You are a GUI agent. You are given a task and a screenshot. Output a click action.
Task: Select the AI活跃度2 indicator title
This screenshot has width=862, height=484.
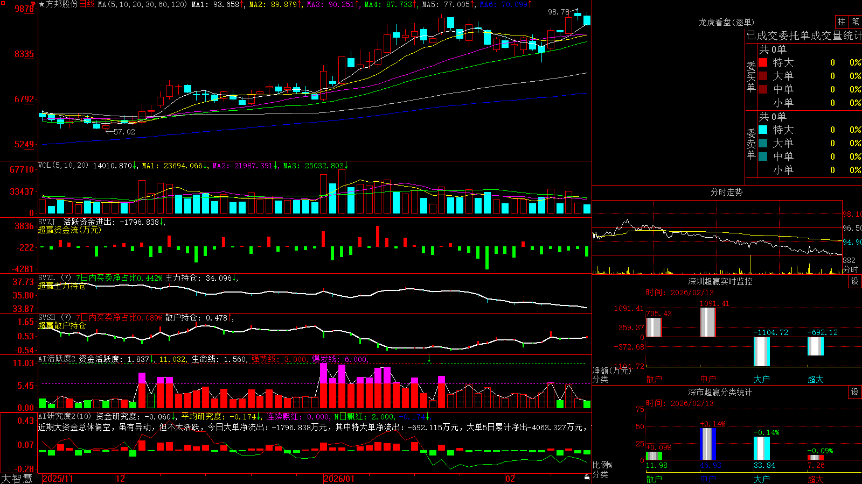[57, 359]
